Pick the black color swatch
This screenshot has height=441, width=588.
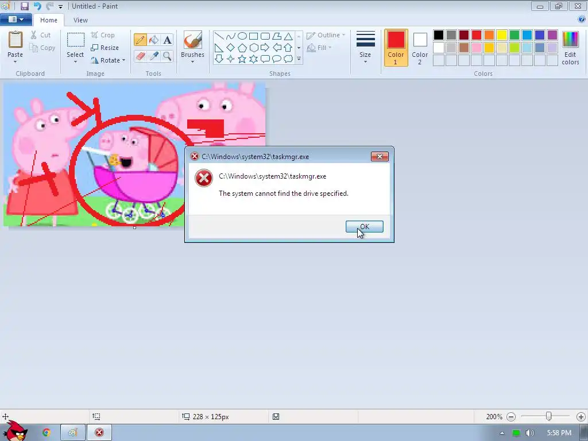439,35
